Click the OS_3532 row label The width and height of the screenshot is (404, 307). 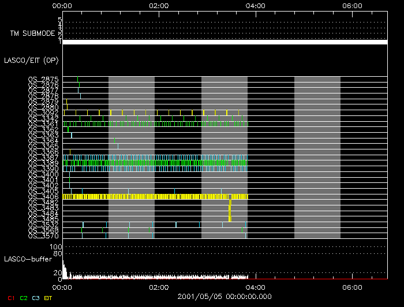[x=43, y=225]
